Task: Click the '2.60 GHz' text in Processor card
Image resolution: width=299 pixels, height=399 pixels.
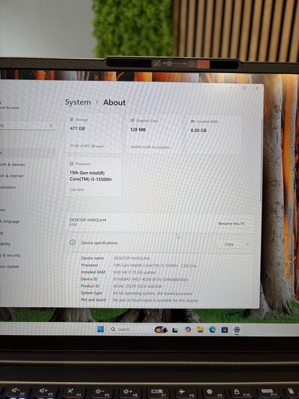Action: [x=76, y=190]
